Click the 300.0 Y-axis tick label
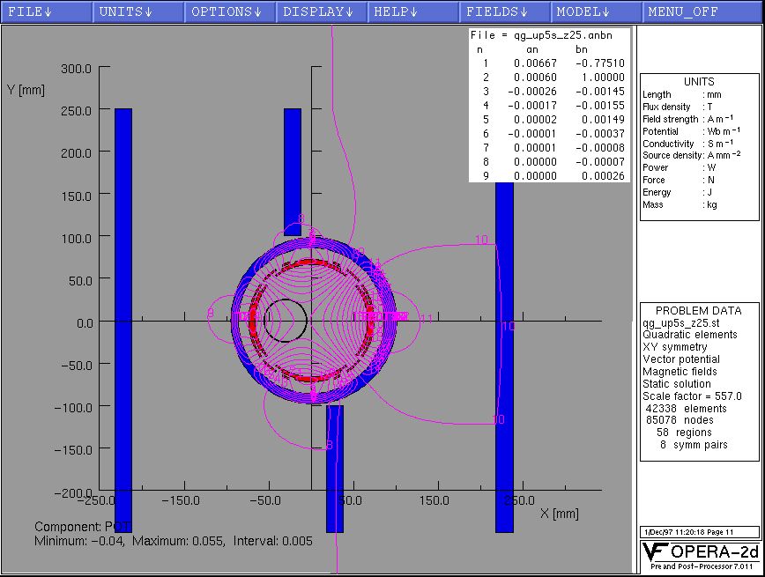This screenshot has height=577, width=765. pyautogui.click(x=76, y=69)
